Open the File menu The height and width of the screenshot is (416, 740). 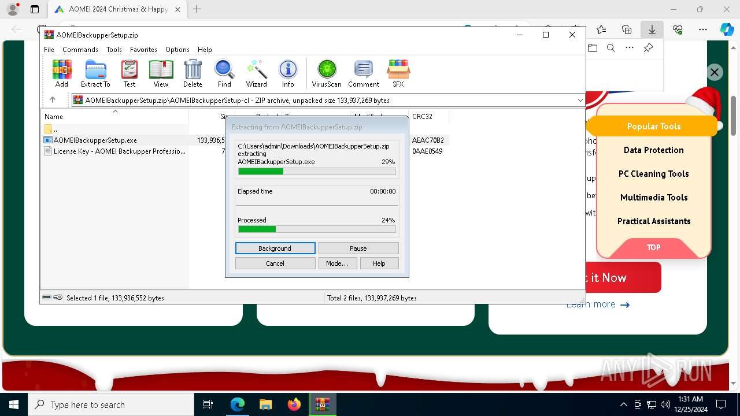pyautogui.click(x=49, y=50)
